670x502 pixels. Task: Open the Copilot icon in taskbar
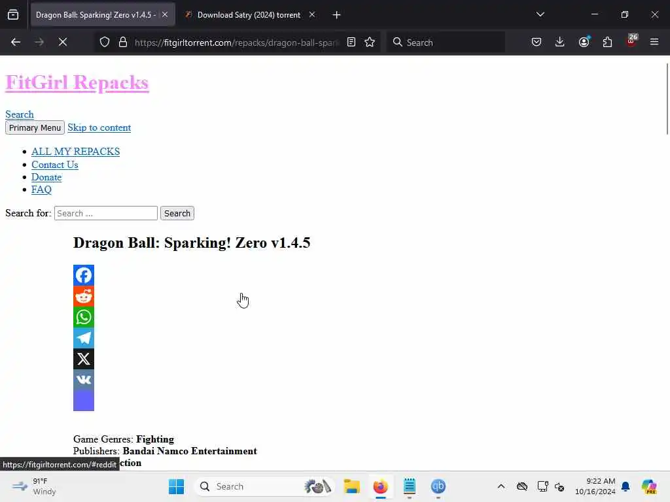(x=649, y=486)
